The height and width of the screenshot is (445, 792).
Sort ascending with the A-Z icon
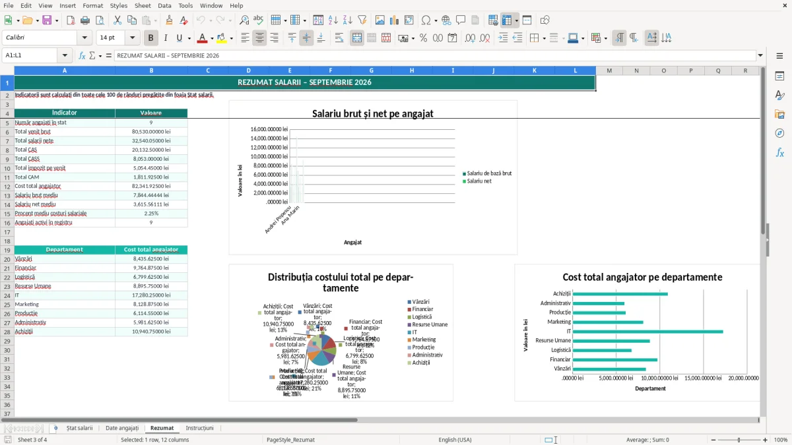click(x=333, y=20)
